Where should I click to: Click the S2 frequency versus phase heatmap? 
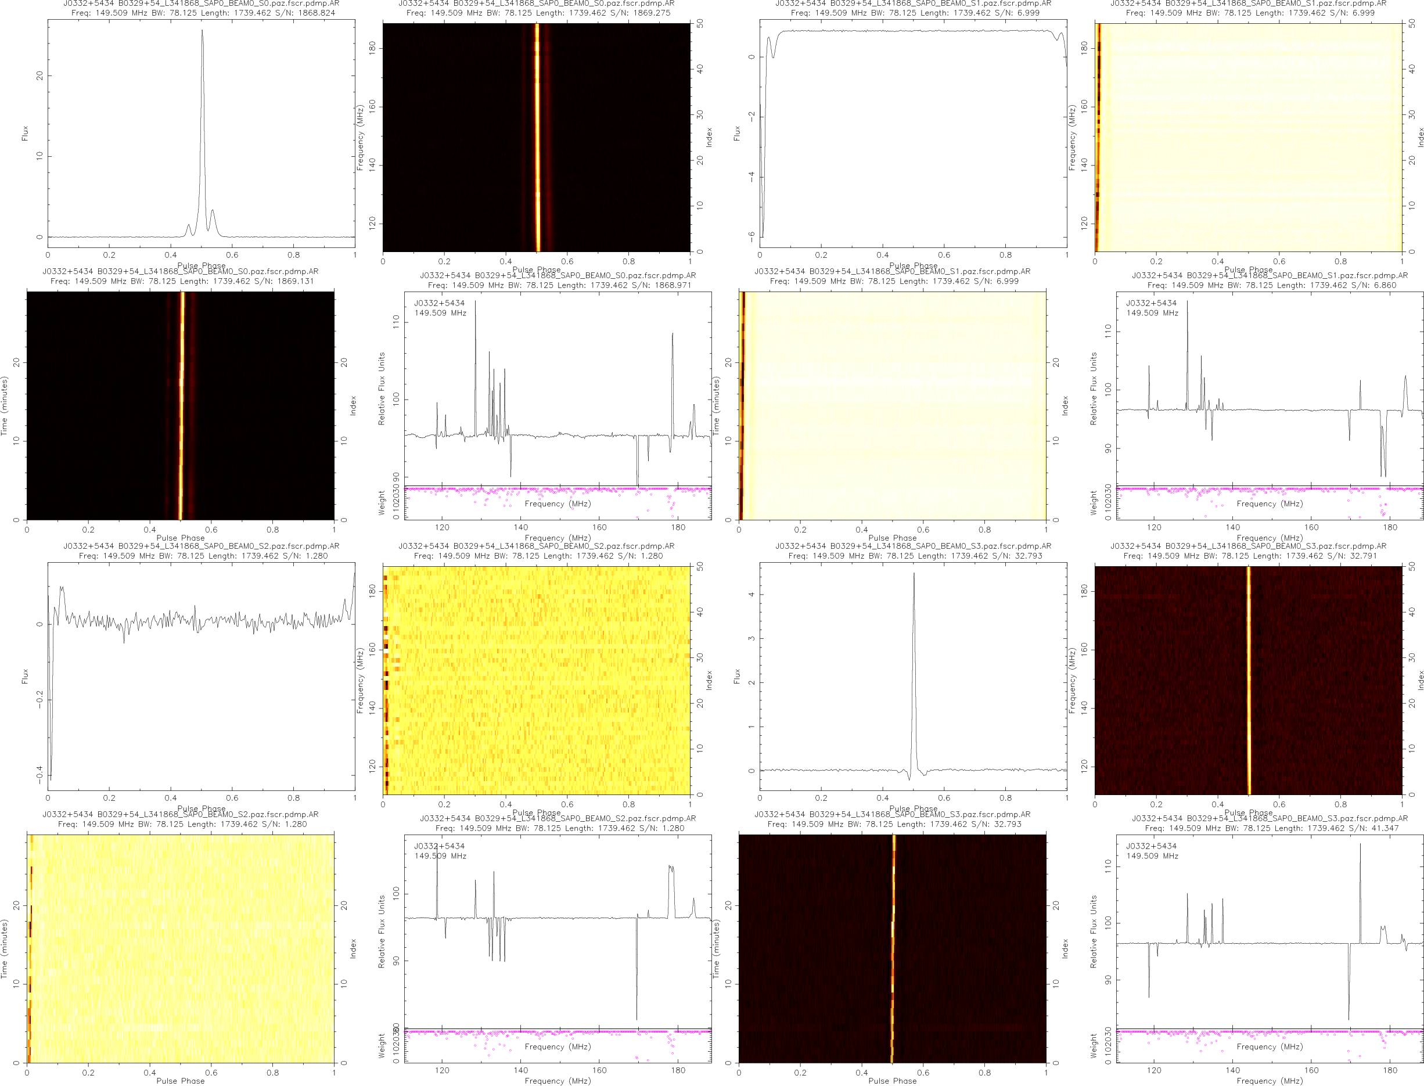(536, 680)
